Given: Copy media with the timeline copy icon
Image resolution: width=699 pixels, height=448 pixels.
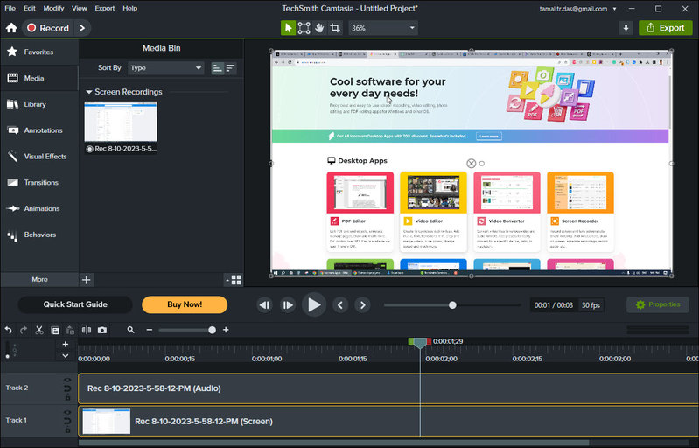Looking at the screenshot, I should tap(55, 331).
